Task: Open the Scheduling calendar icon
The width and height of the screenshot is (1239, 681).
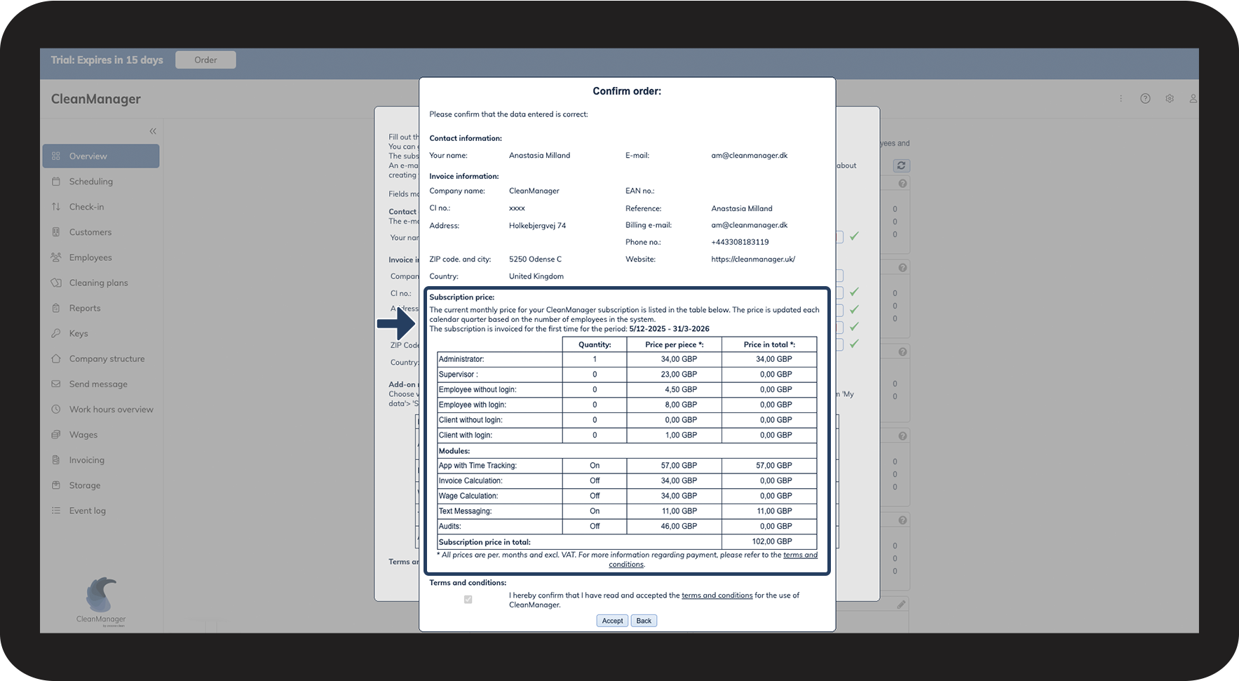Action: 56,182
